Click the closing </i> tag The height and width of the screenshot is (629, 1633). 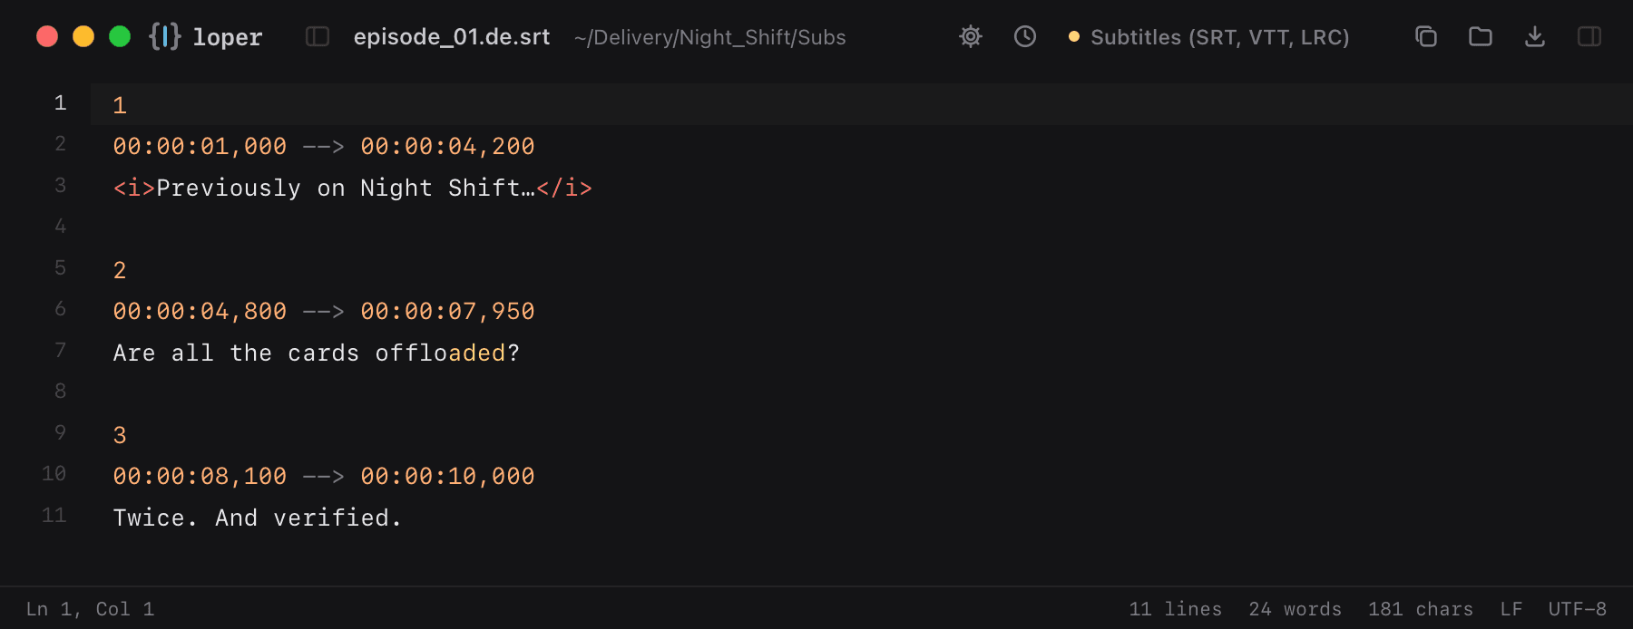pyautogui.click(x=564, y=188)
